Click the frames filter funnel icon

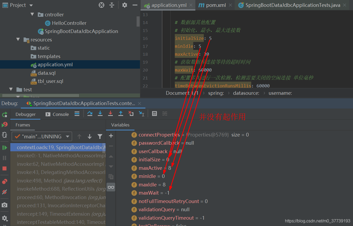click(x=100, y=136)
